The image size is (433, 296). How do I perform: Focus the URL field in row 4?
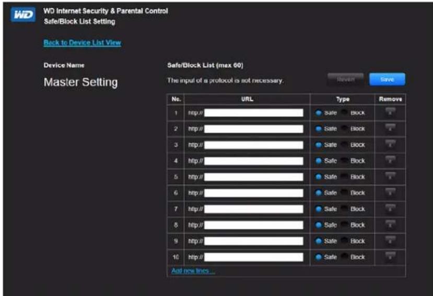pyautogui.click(x=253, y=161)
